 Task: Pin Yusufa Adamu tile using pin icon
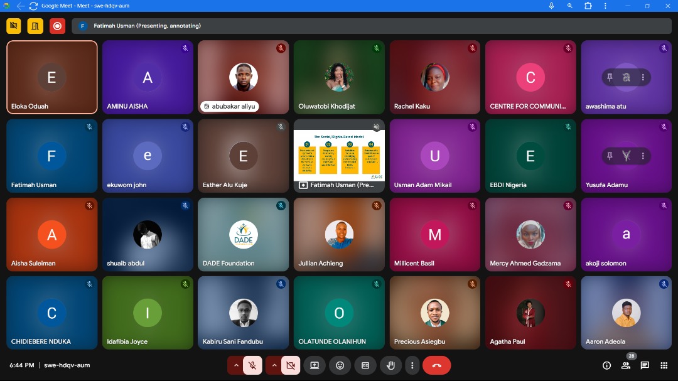pos(610,156)
